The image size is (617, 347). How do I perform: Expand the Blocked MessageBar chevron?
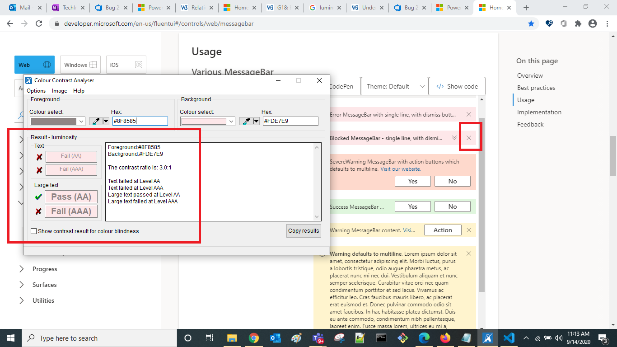coord(455,138)
